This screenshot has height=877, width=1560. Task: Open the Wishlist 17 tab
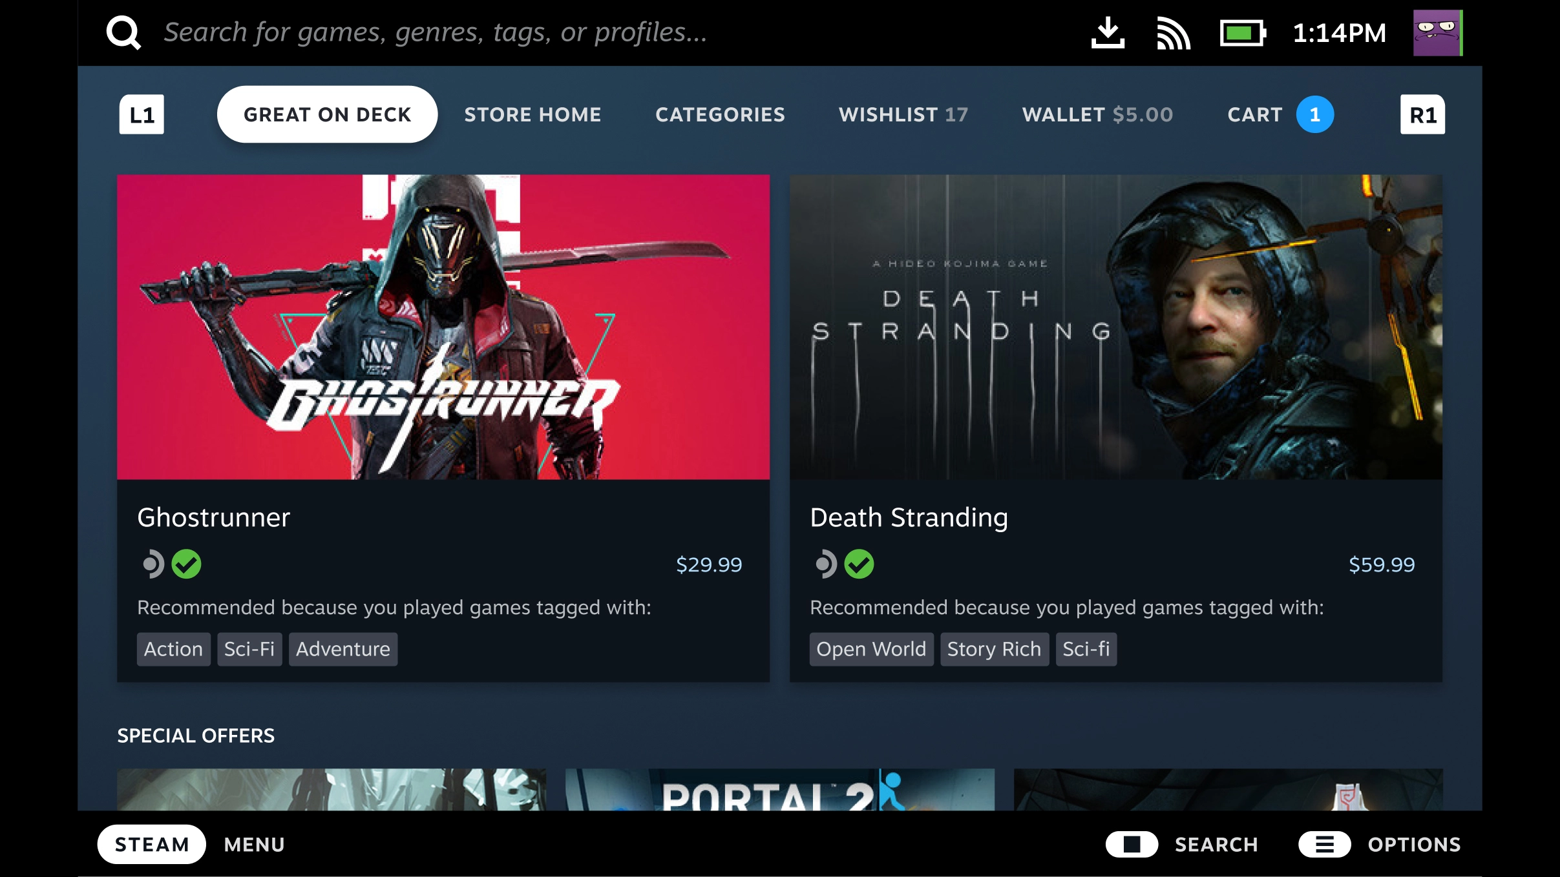903,114
